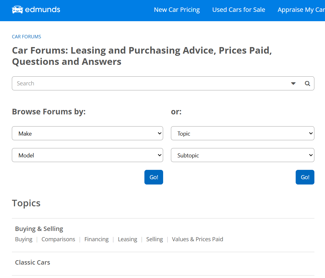
Task: Open the Values & Prices Paid link
Action: pyautogui.click(x=197, y=239)
